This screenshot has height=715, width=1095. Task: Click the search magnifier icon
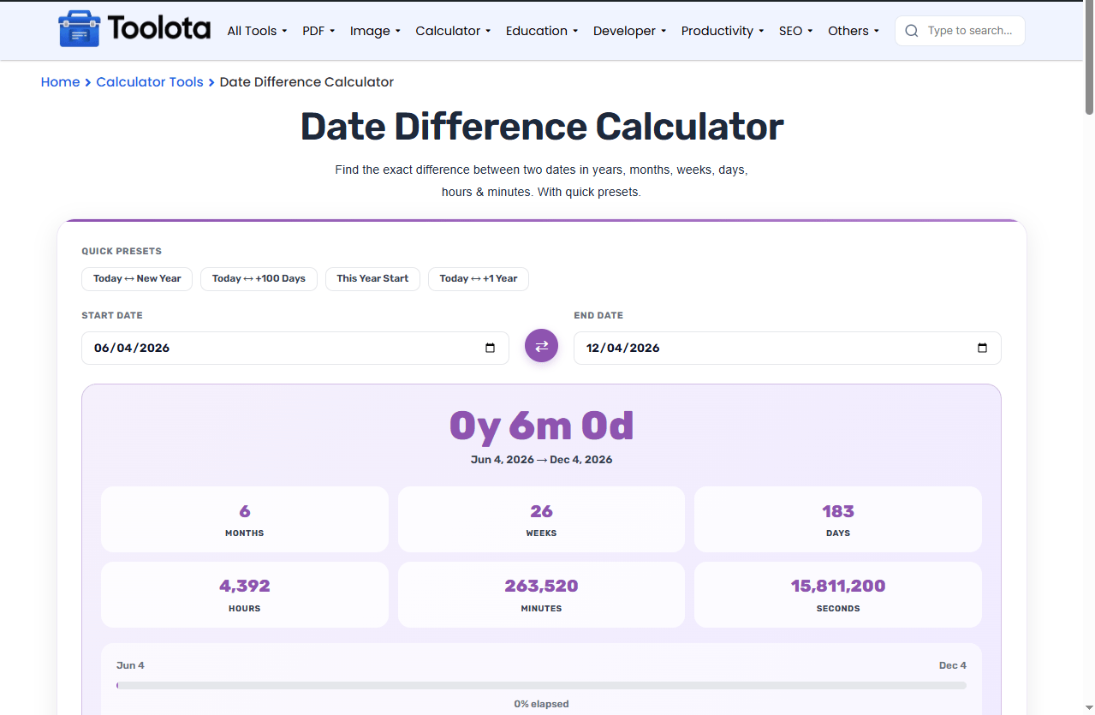pos(911,31)
